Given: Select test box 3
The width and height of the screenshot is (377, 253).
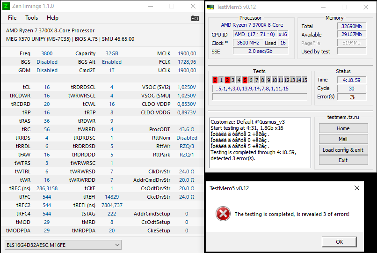Looking at the screenshot, I should (x=233, y=80).
